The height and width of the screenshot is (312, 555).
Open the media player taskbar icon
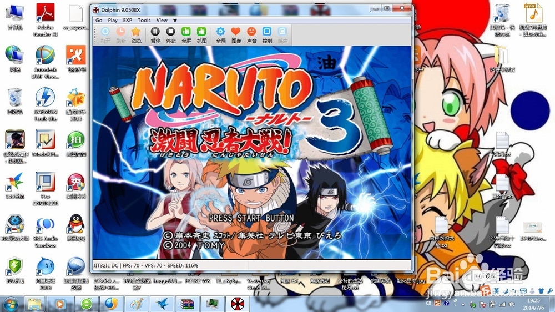60,304
